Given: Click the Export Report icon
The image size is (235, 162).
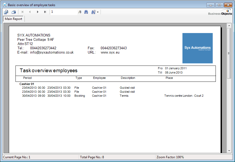Looking at the screenshot, I should click(6, 12).
